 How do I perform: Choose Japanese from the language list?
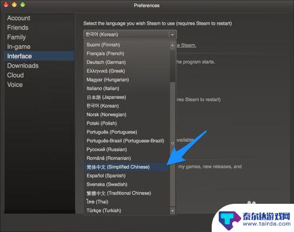[127, 97]
